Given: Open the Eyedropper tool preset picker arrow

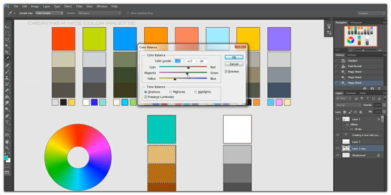Looking at the screenshot, I should click(x=15, y=13).
